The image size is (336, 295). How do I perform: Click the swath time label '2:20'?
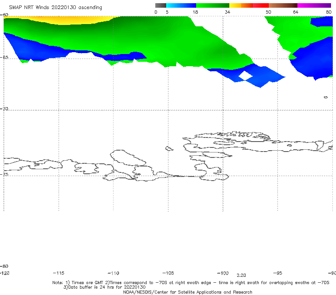(x=241, y=275)
